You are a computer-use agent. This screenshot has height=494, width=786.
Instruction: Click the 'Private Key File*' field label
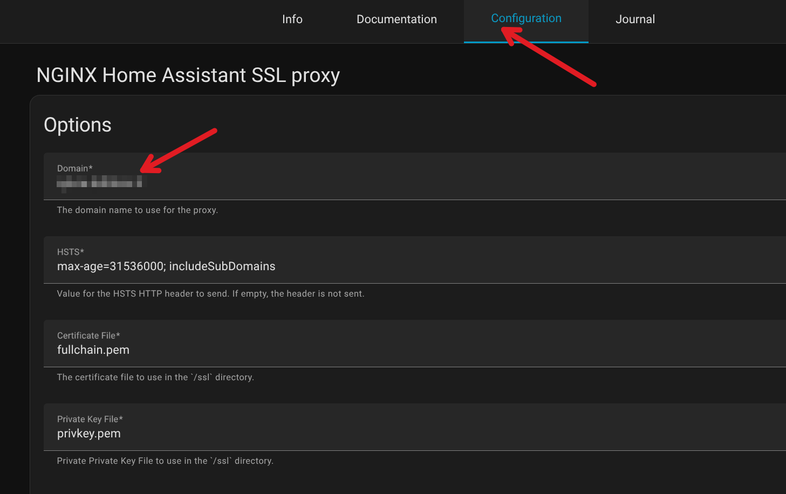pyautogui.click(x=90, y=419)
